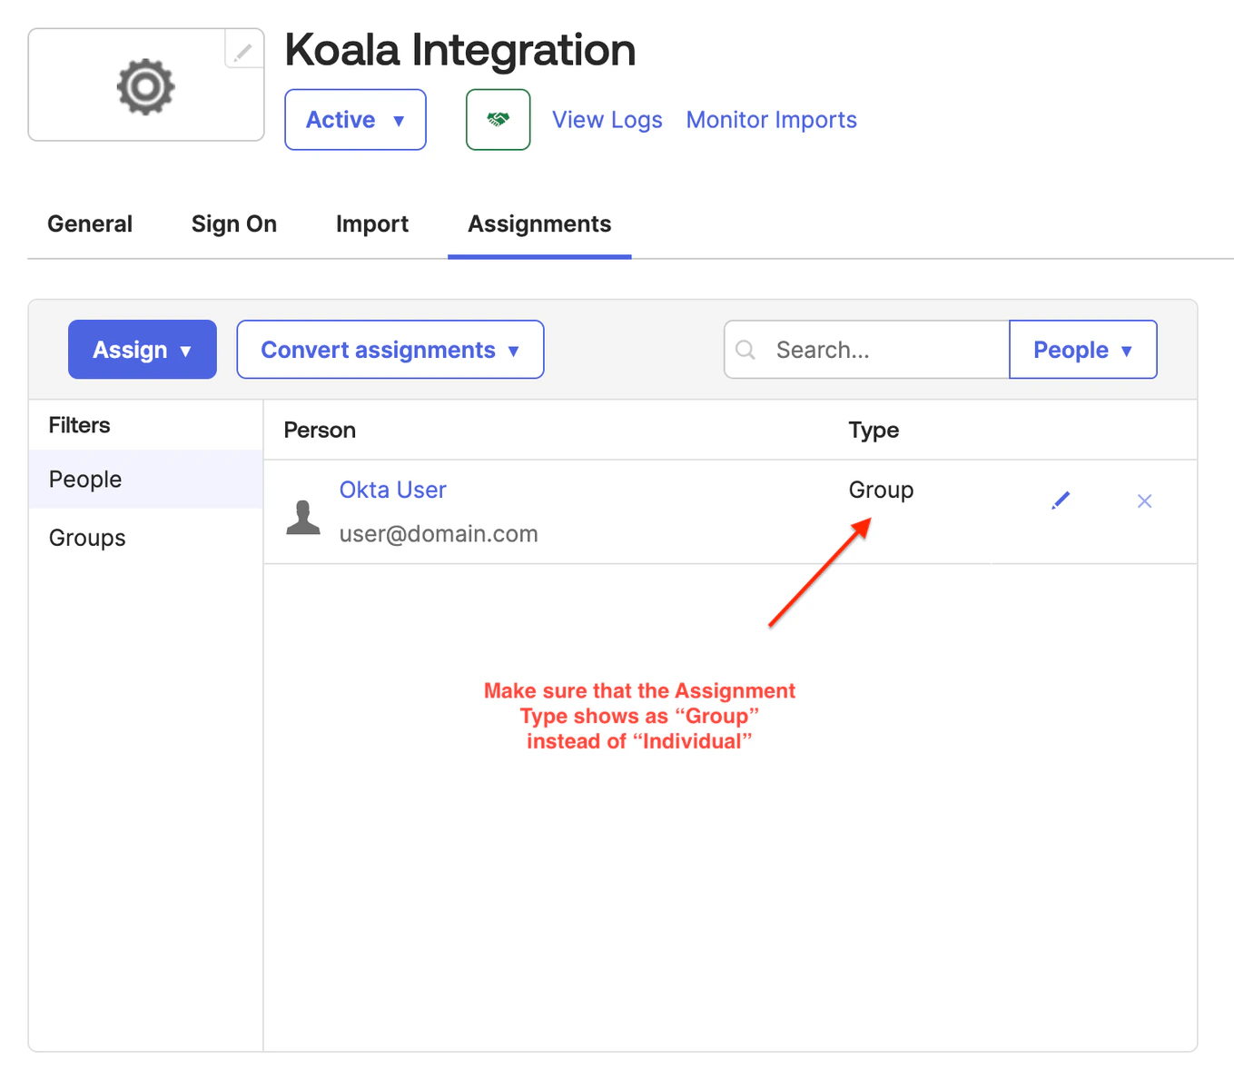1234x1090 pixels.
Task: Edit Okta User assignment pencil icon
Action: pos(1061,500)
